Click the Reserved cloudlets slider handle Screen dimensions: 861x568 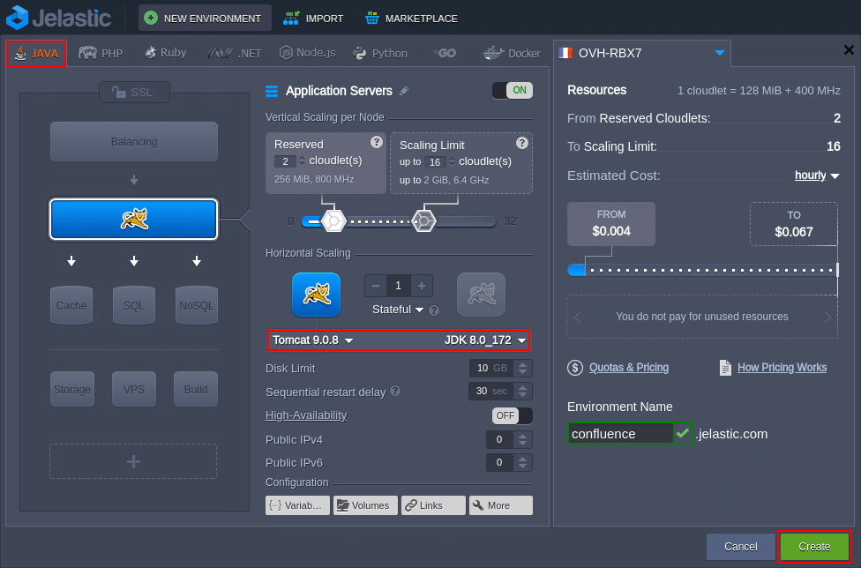click(333, 220)
